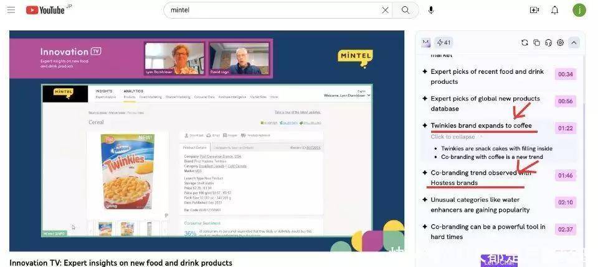The width and height of the screenshot is (598, 267).
Task: Open the green account avatar menu
Action: click(579, 10)
